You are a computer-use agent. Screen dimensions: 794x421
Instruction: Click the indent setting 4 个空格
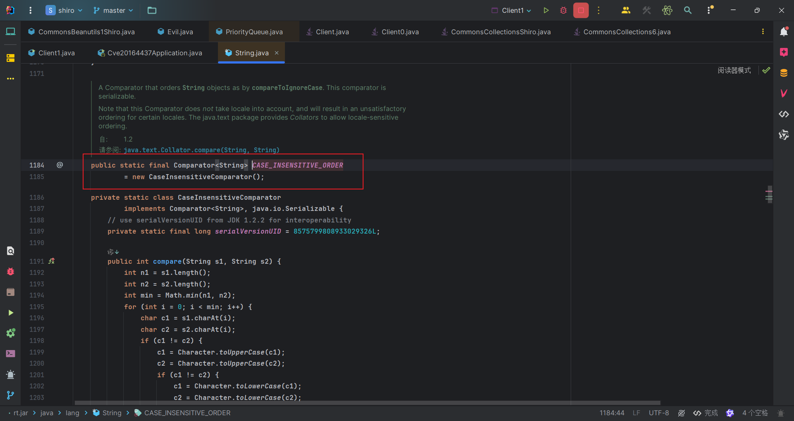[x=755, y=413]
